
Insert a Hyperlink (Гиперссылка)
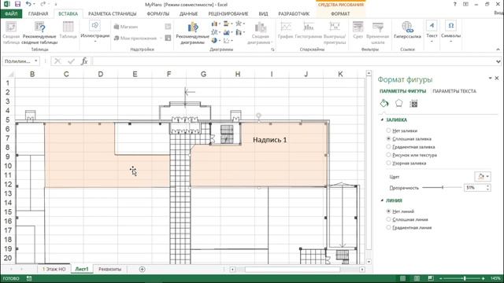407,31
